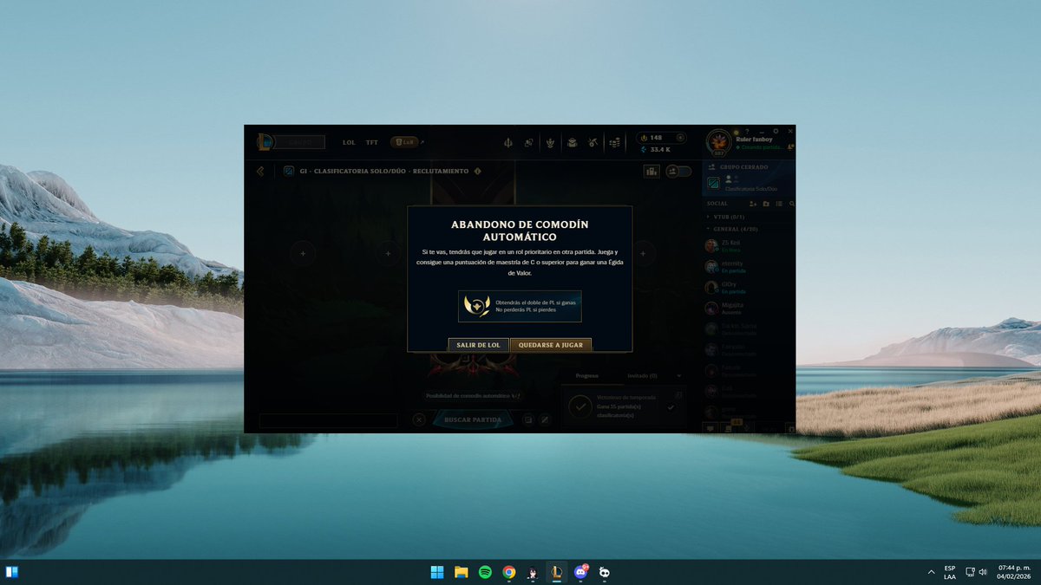Viewport: 1041px width, 585px height.
Task: Click the 148 RP balance
Action: click(x=656, y=138)
